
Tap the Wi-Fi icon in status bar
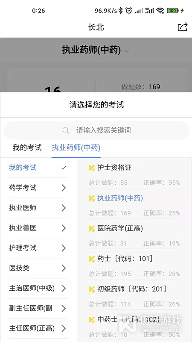coord(160,10)
